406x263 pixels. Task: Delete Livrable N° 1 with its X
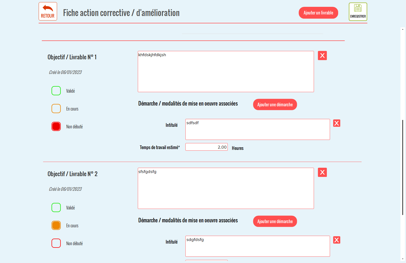(x=322, y=56)
